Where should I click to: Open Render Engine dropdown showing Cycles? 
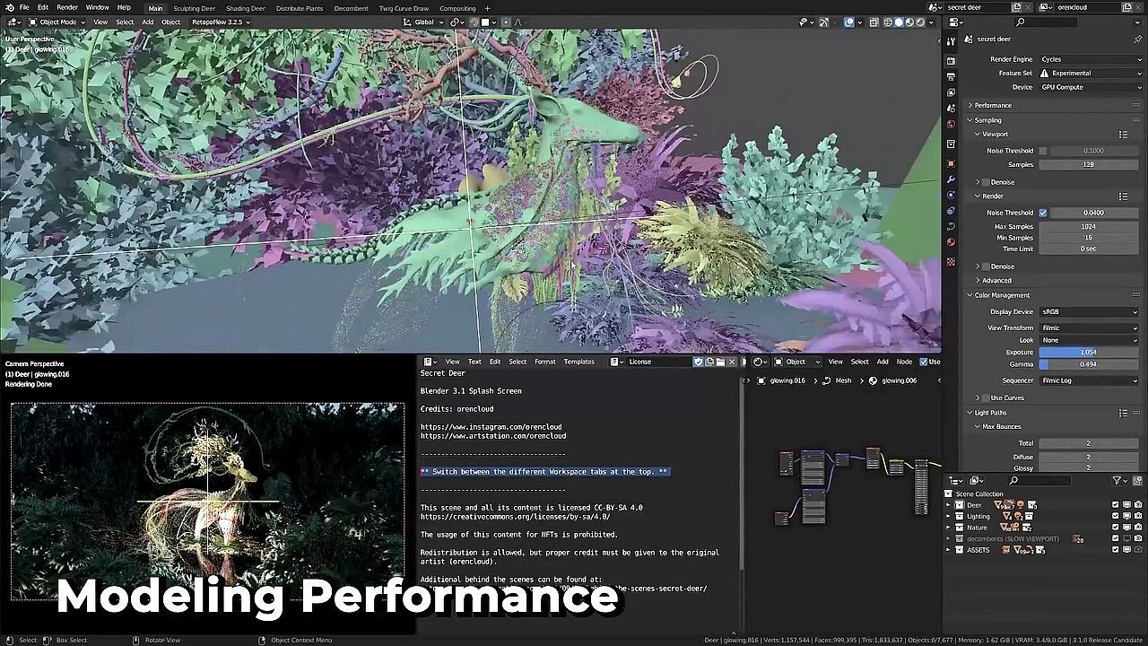[x=1091, y=59]
